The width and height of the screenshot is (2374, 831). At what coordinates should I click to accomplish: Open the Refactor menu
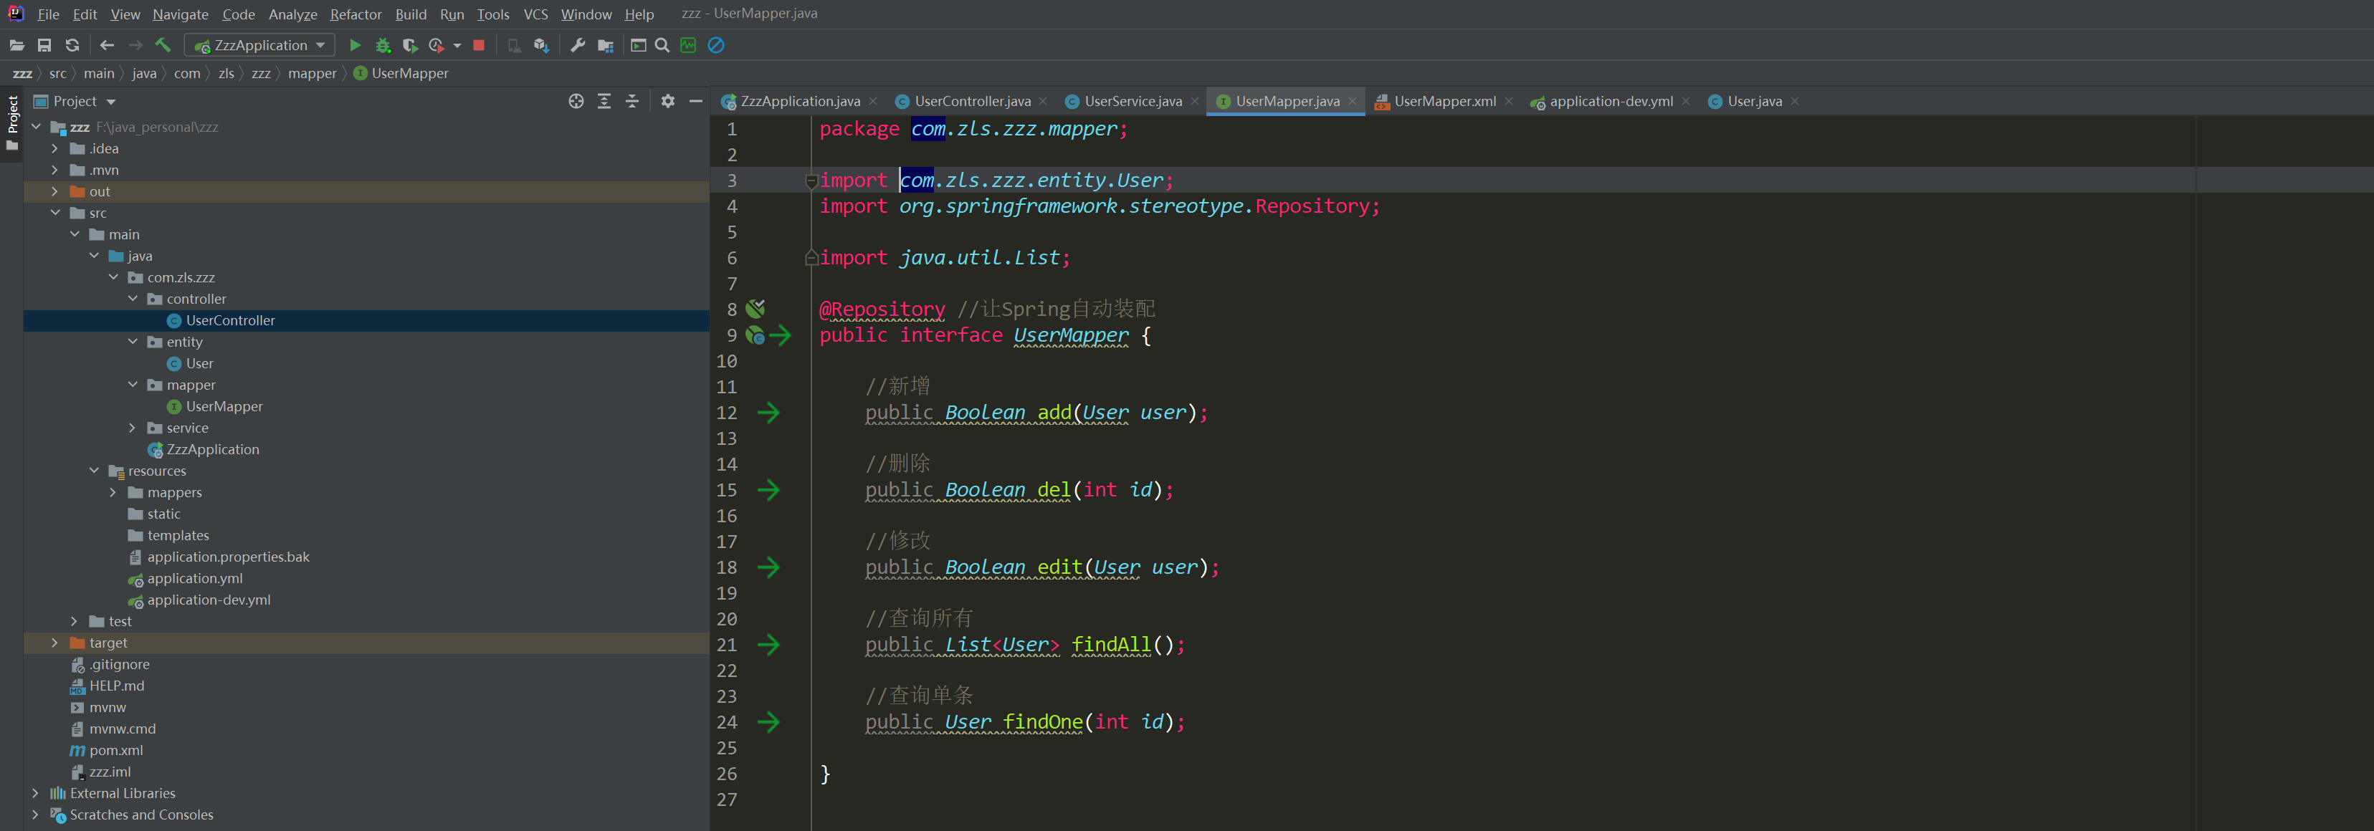point(355,14)
